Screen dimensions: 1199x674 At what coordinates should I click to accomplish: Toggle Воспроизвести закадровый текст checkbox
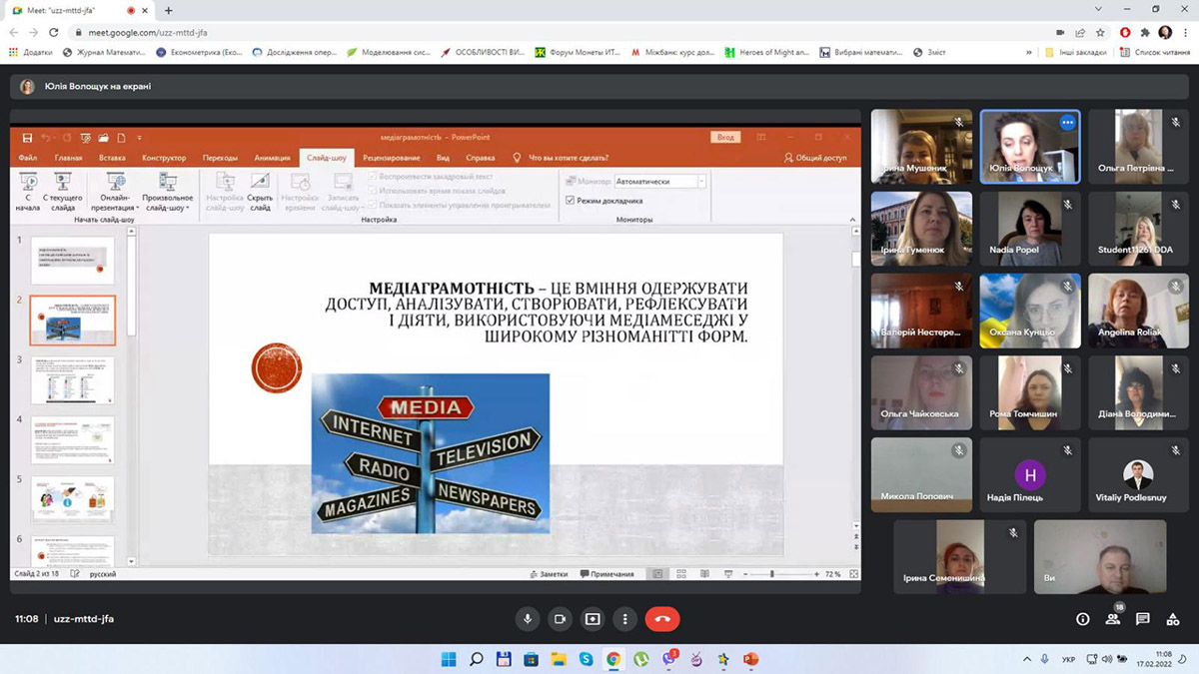(x=373, y=177)
